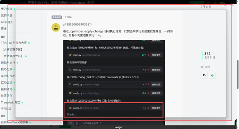Jump to the top date 8月 6 日 on the timeline
Viewport: 239px width, 129px height.
206,7
